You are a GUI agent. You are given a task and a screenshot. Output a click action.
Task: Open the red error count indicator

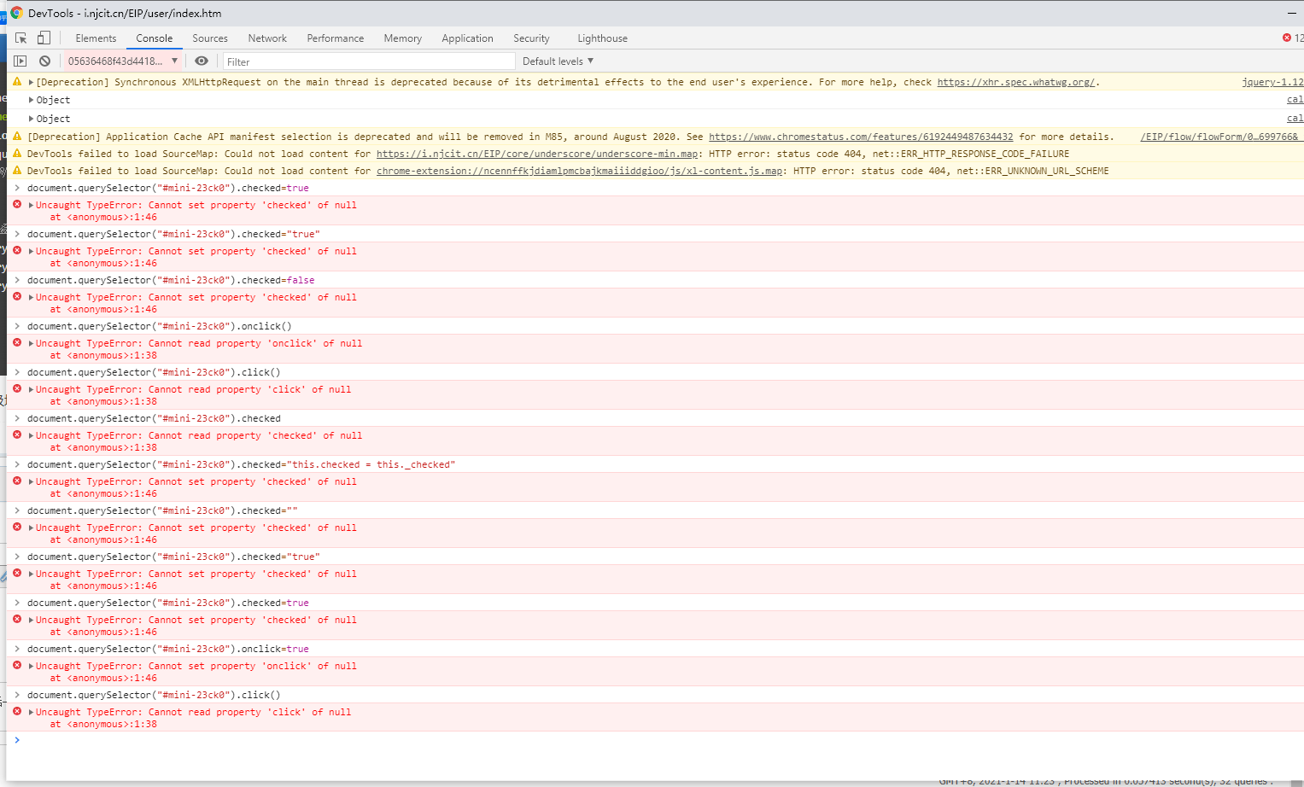[x=1292, y=38]
